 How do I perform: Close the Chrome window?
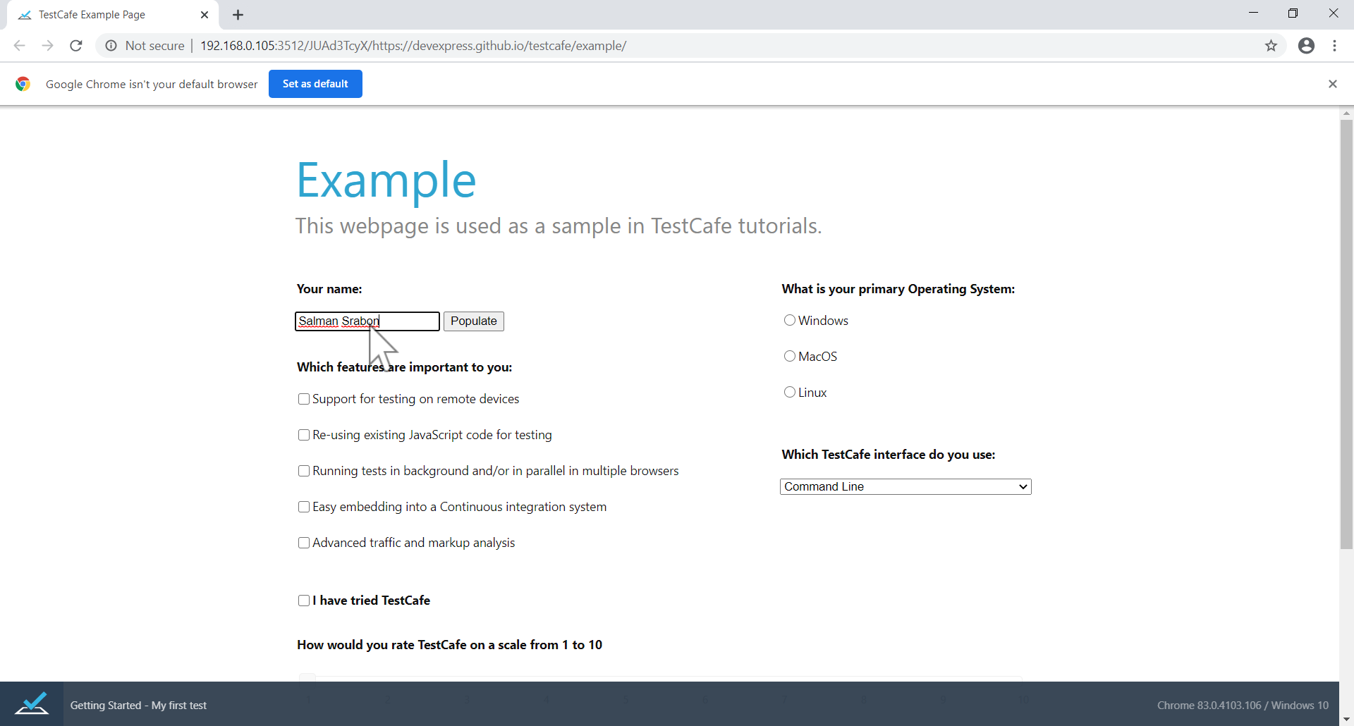[1333, 13]
